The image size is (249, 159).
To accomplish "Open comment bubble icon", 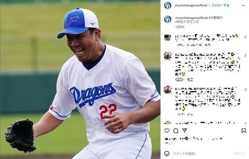I will point(176,131).
